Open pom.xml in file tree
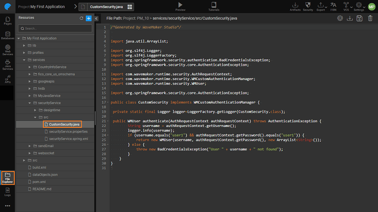Image resolution: width=378 pixels, height=212 pixels. [38, 182]
